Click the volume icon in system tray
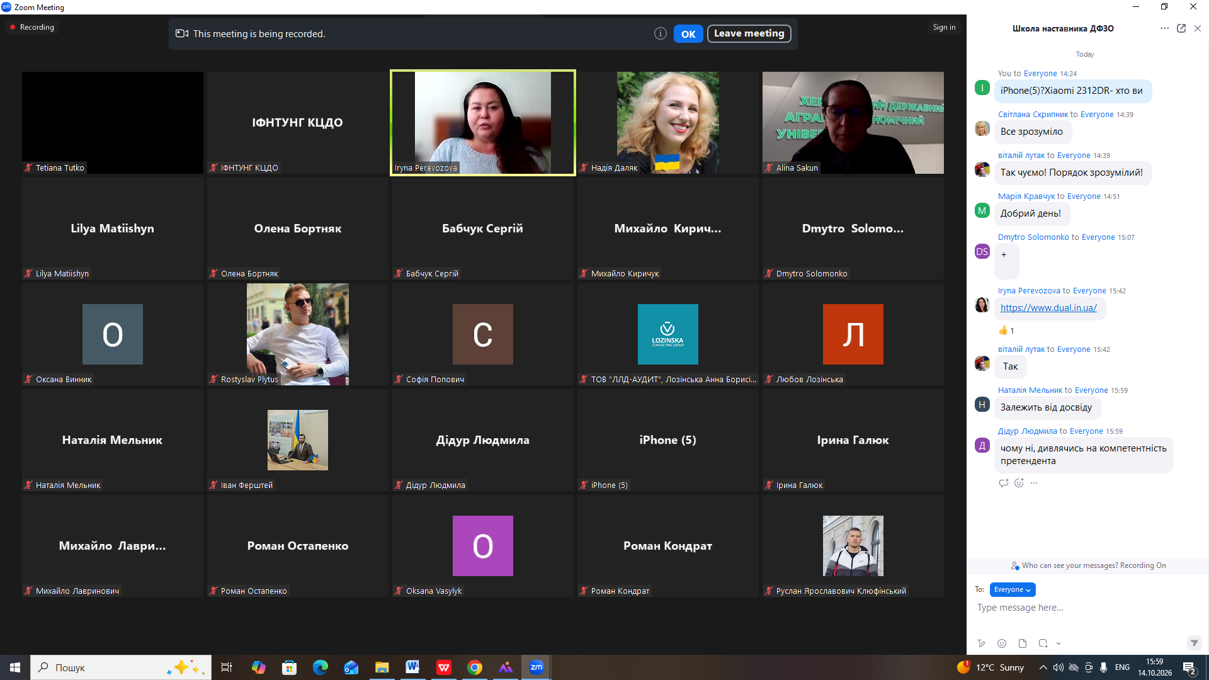This screenshot has width=1209, height=680. tap(1059, 667)
